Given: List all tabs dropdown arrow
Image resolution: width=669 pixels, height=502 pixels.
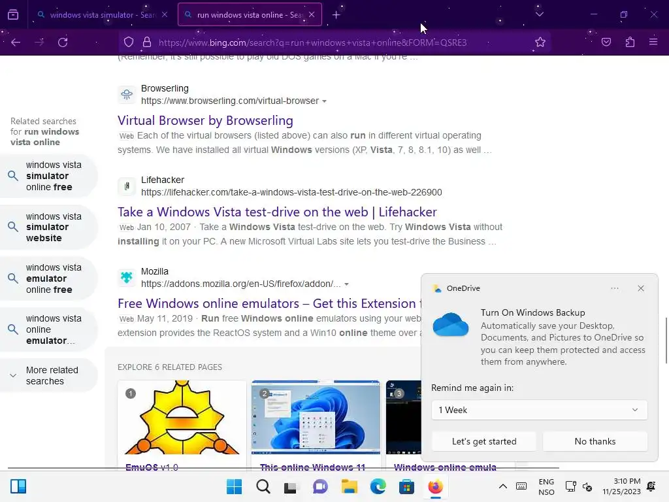Looking at the screenshot, I should [539, 14].
